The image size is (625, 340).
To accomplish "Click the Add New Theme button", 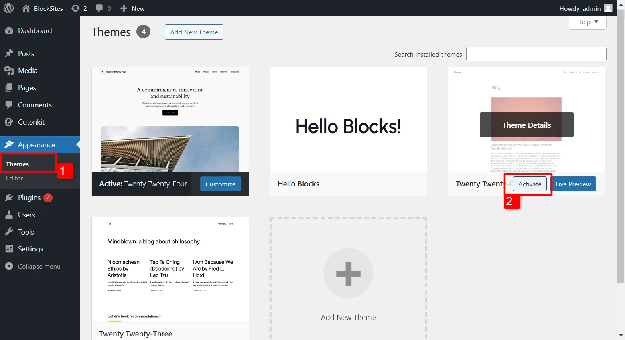I will click(194, 32).
